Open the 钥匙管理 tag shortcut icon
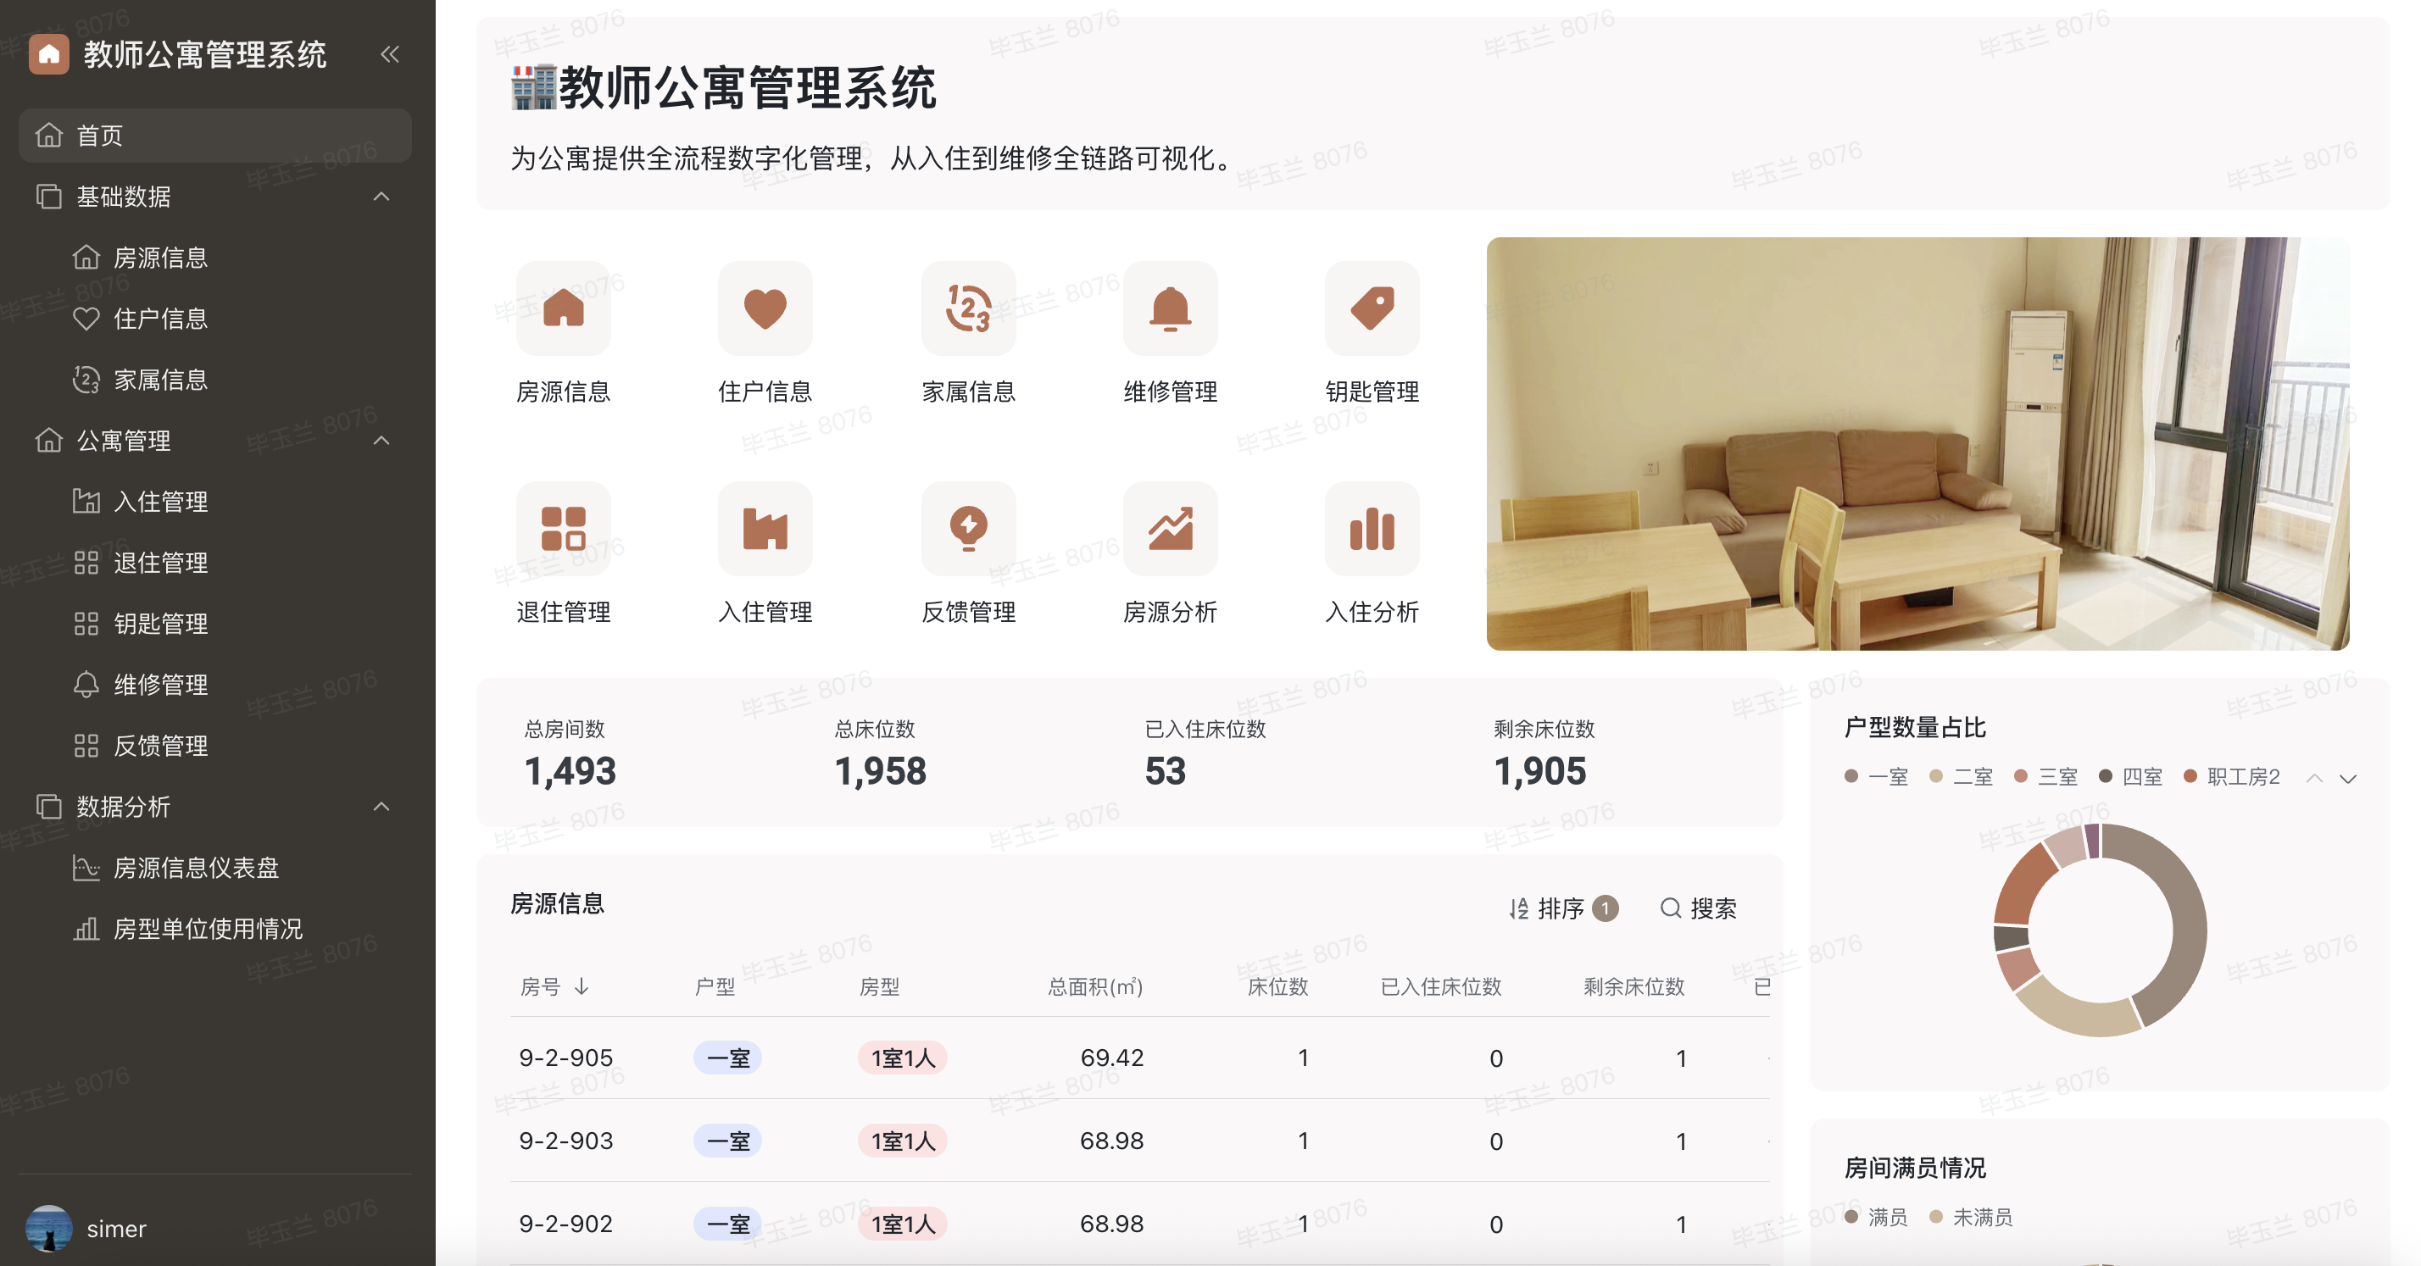The image size is (2421, 1266). click(x=1372, y=309)
